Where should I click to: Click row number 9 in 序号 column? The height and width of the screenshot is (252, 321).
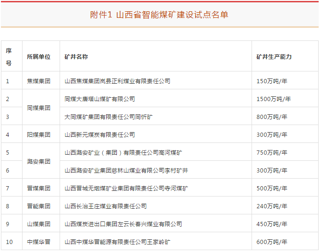pyautogui.click(x=8, y=224)
